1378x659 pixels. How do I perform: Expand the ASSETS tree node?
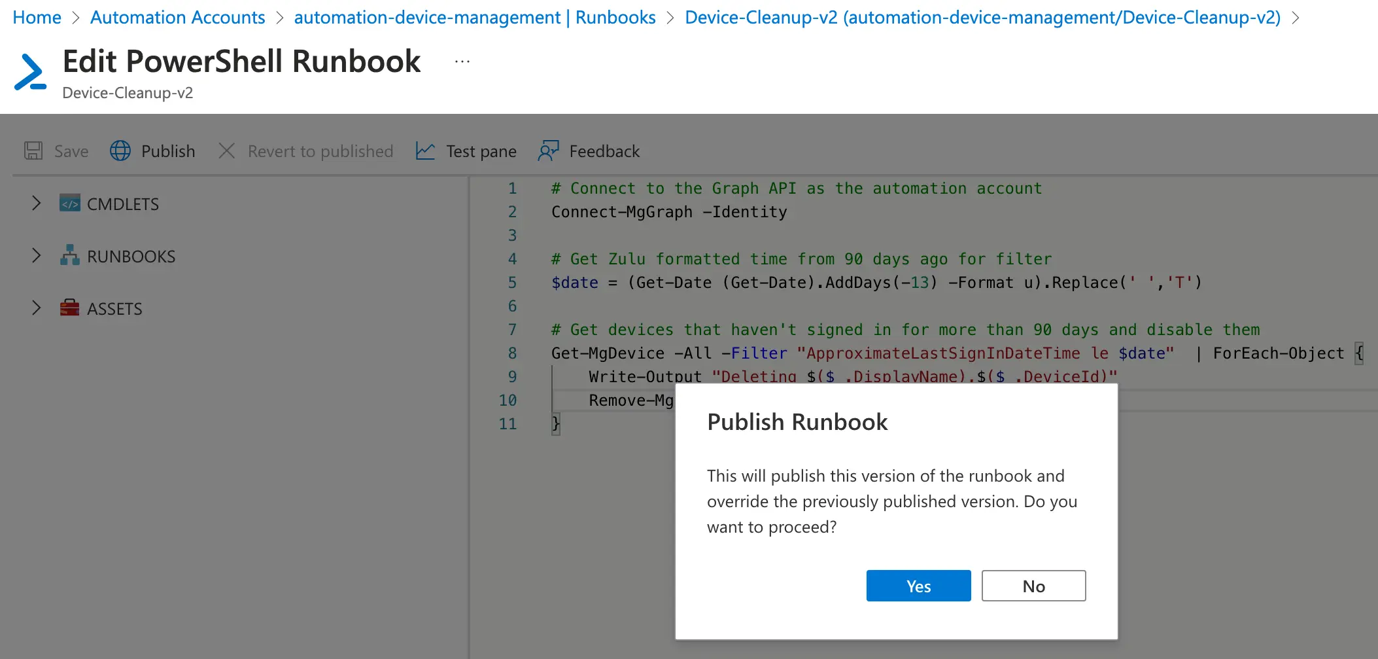37,308
